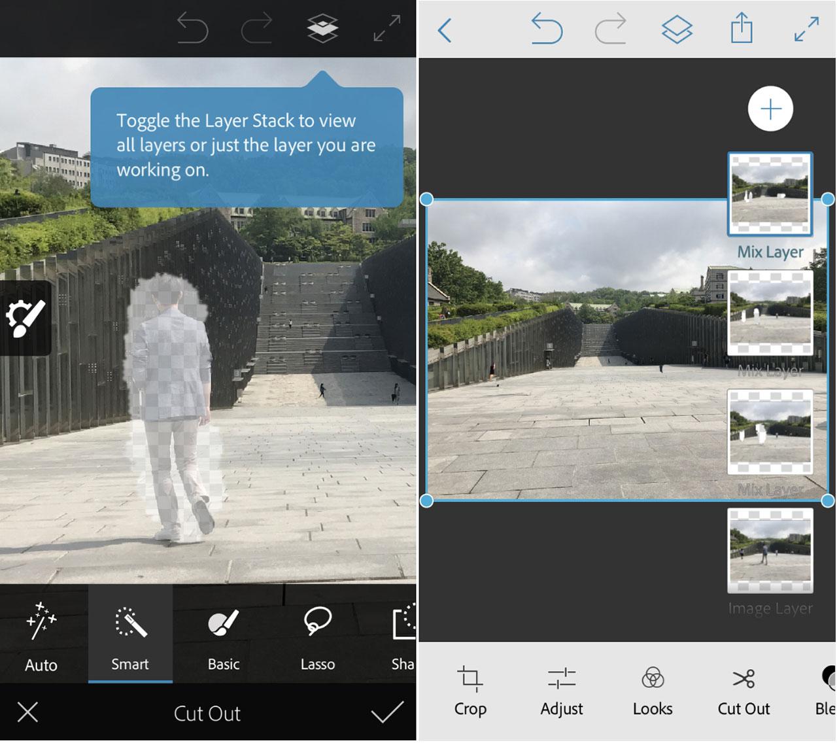Toggle layers view in light toolbar

(x=677, y=30)
